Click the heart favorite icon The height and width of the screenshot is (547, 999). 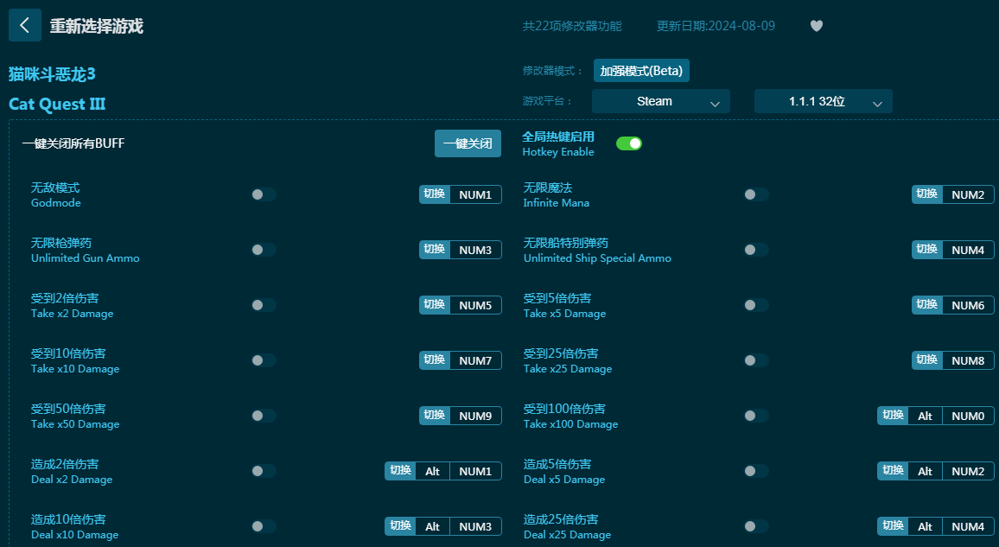coord(816,26)
